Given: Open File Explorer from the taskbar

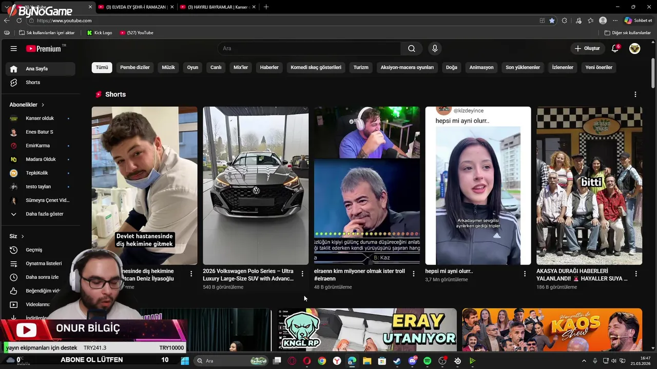Looking at the screenshot, I should tap(367, 361).
